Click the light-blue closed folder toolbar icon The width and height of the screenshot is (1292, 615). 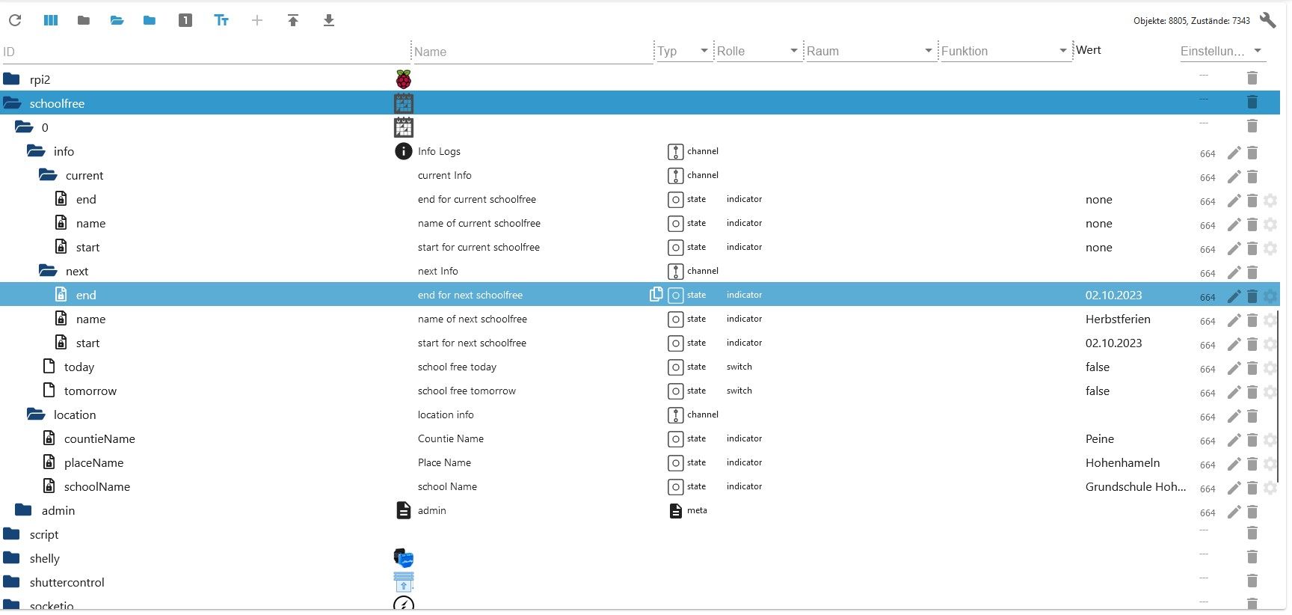tap(150, 20)
